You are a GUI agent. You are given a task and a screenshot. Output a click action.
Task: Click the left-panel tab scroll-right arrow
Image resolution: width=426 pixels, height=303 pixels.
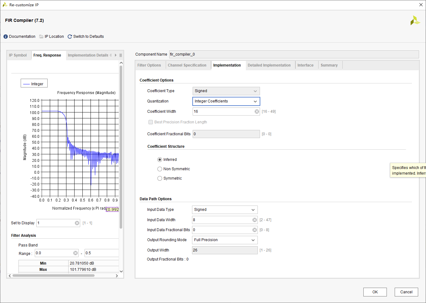pyautogui.click(x=116, y=55)
